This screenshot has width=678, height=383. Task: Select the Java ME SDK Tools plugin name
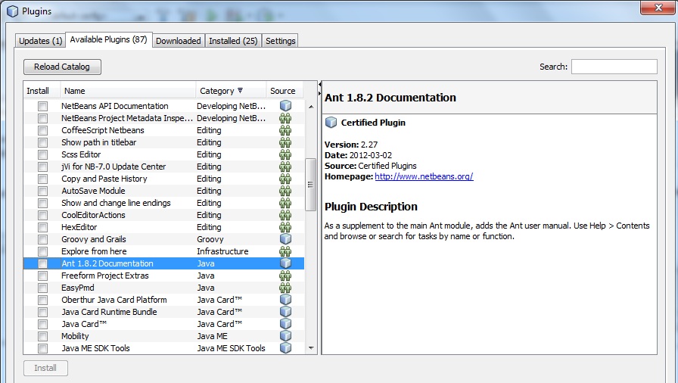[95, 348]
